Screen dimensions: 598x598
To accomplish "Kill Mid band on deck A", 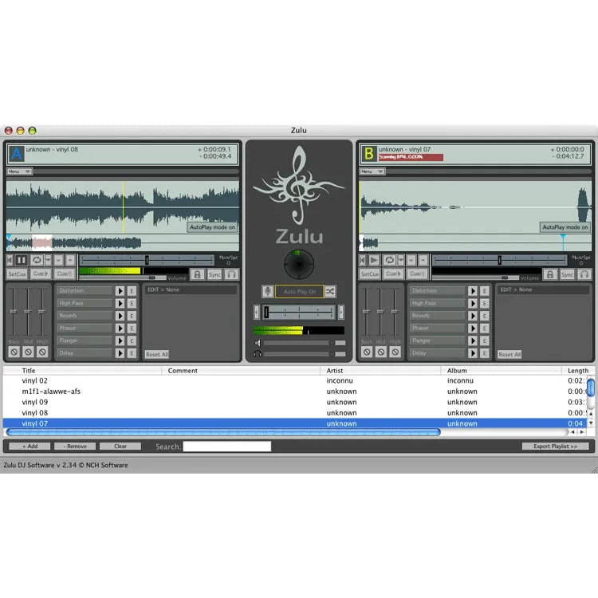I will point(28,352).
